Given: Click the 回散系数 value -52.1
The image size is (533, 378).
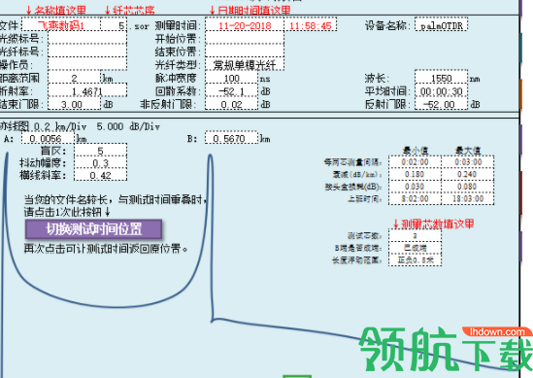Looking at the screenshot, I should coord(231,90).
